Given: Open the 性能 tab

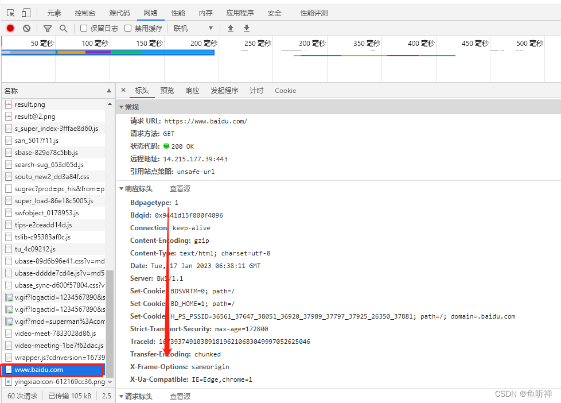Looking at the screenshot, I should coord(178,13).
